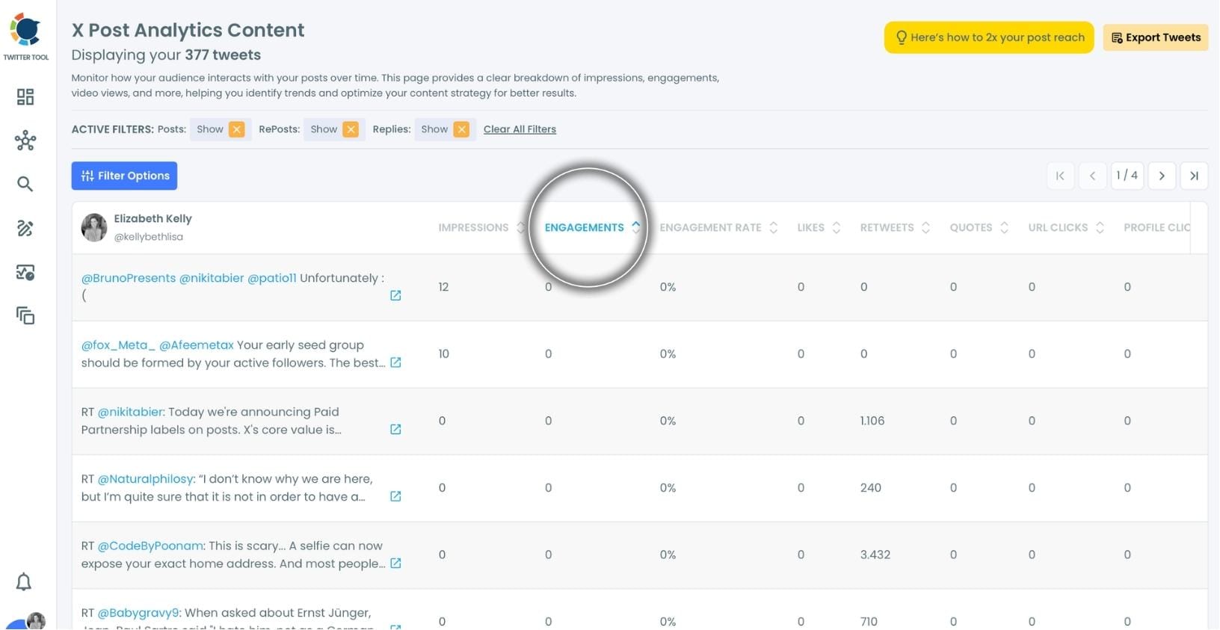Click the @BrunoPresents mention
Image resolution: width=1220 pixels, height=630 pixels.
coord(129,278)
